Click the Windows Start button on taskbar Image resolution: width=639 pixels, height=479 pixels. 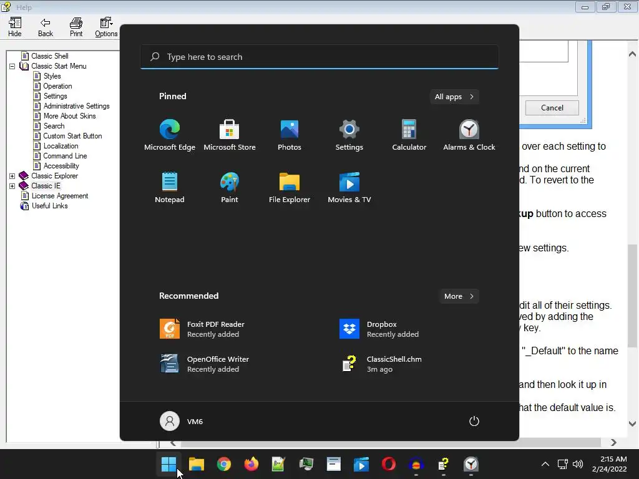pos(168,464)
